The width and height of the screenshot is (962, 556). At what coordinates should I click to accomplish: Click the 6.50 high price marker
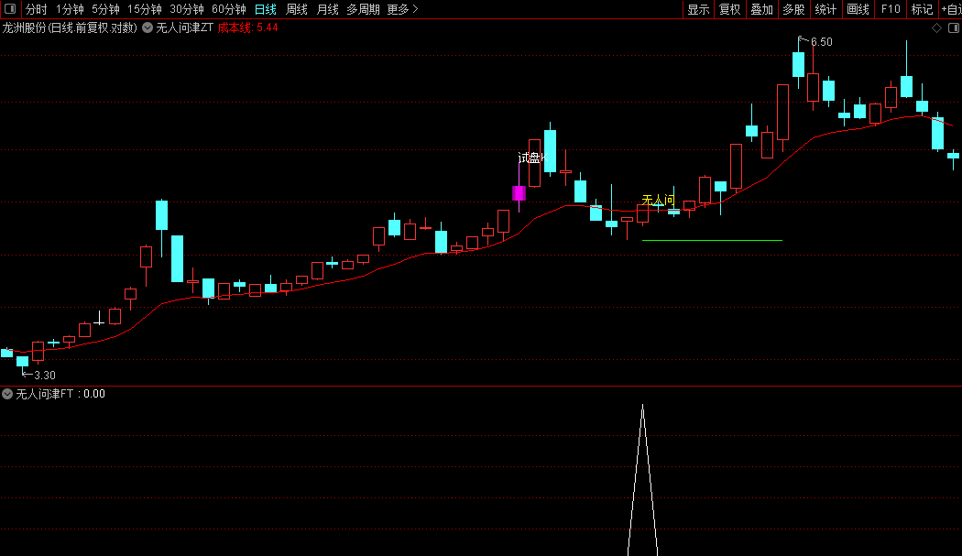coord(822,42)
